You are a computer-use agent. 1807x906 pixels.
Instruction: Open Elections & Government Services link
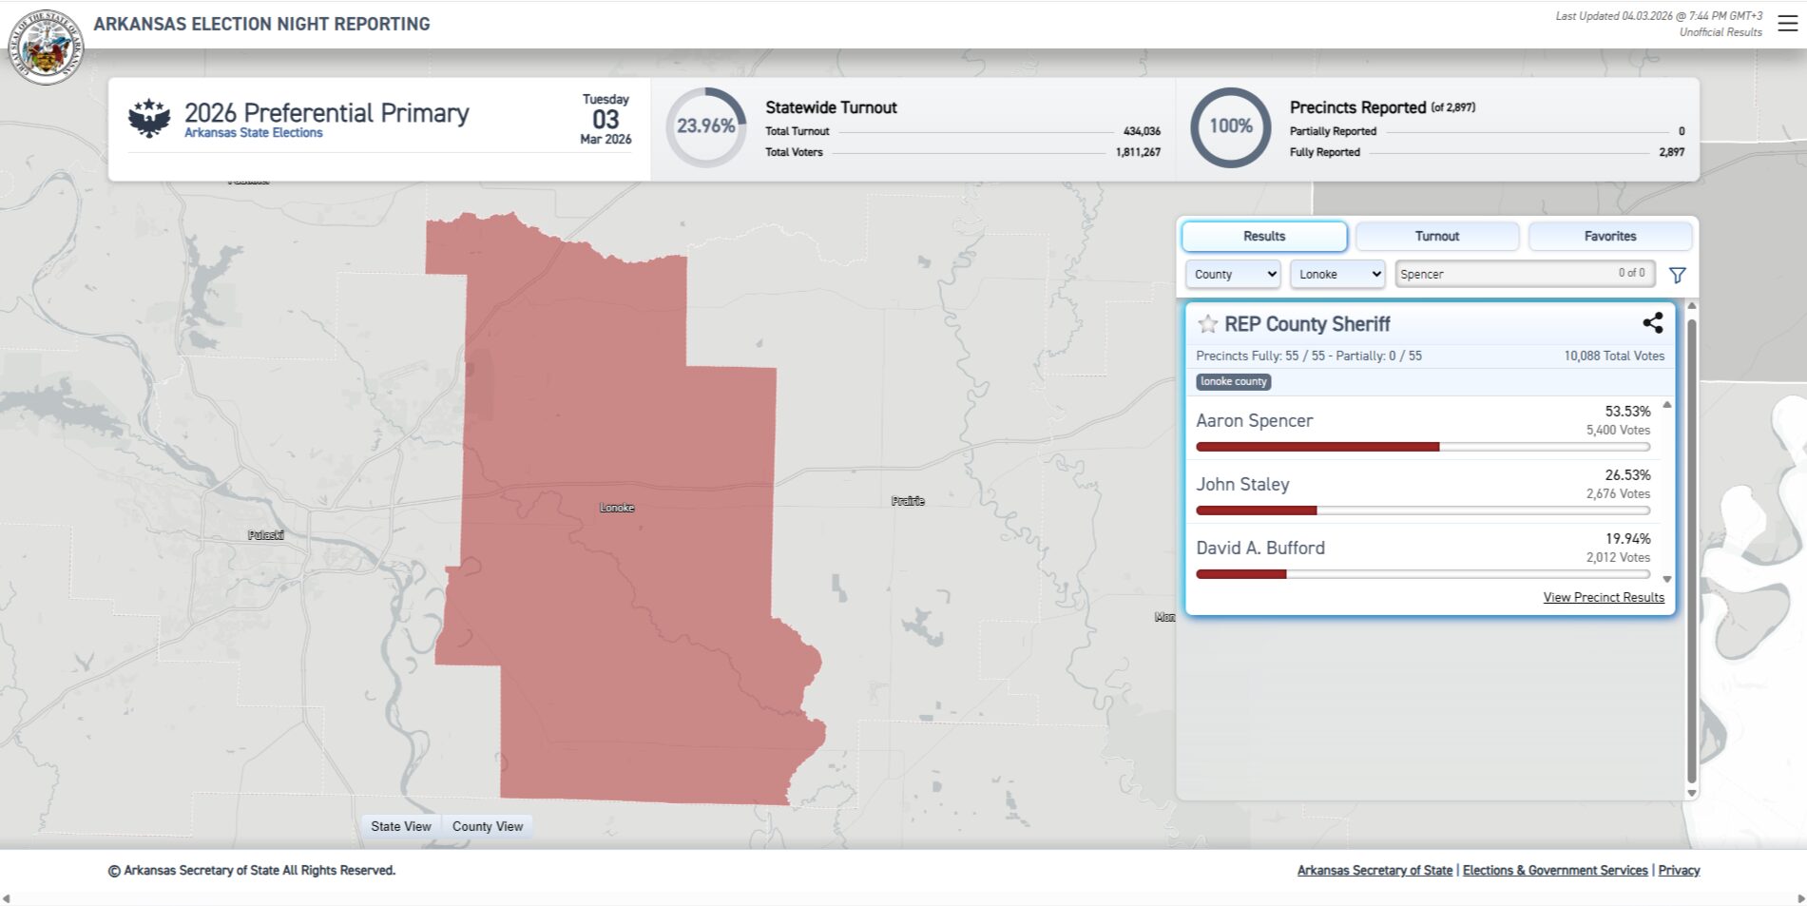[x=1554, y=870]
